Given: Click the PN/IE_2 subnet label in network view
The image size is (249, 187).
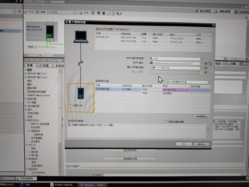Looking at the screenshot, I should 32,47.
